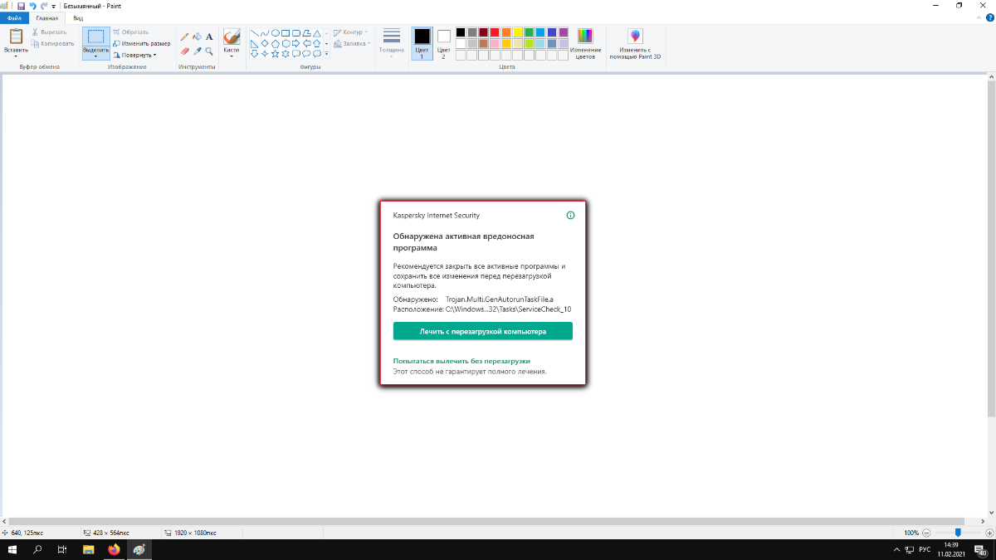Open the Task View taskbar button
Image resolution: width=996 pixels, height=560 pixels.
(62, 549)
